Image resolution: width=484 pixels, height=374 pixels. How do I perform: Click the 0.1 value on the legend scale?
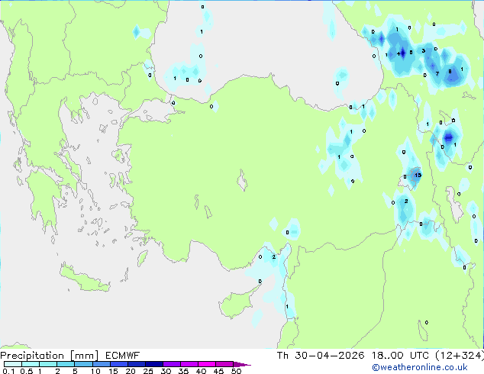click(8, 372)
